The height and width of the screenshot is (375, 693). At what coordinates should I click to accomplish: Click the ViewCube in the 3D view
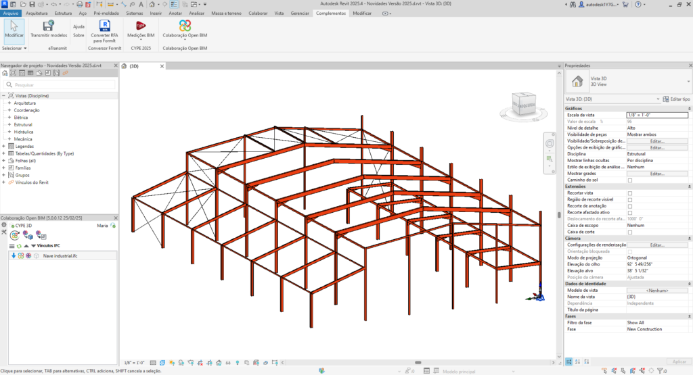[524, 105]
